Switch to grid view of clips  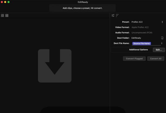tap(2, 15)
